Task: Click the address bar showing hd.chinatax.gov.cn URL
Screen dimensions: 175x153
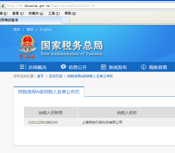Action: [84, 6]
